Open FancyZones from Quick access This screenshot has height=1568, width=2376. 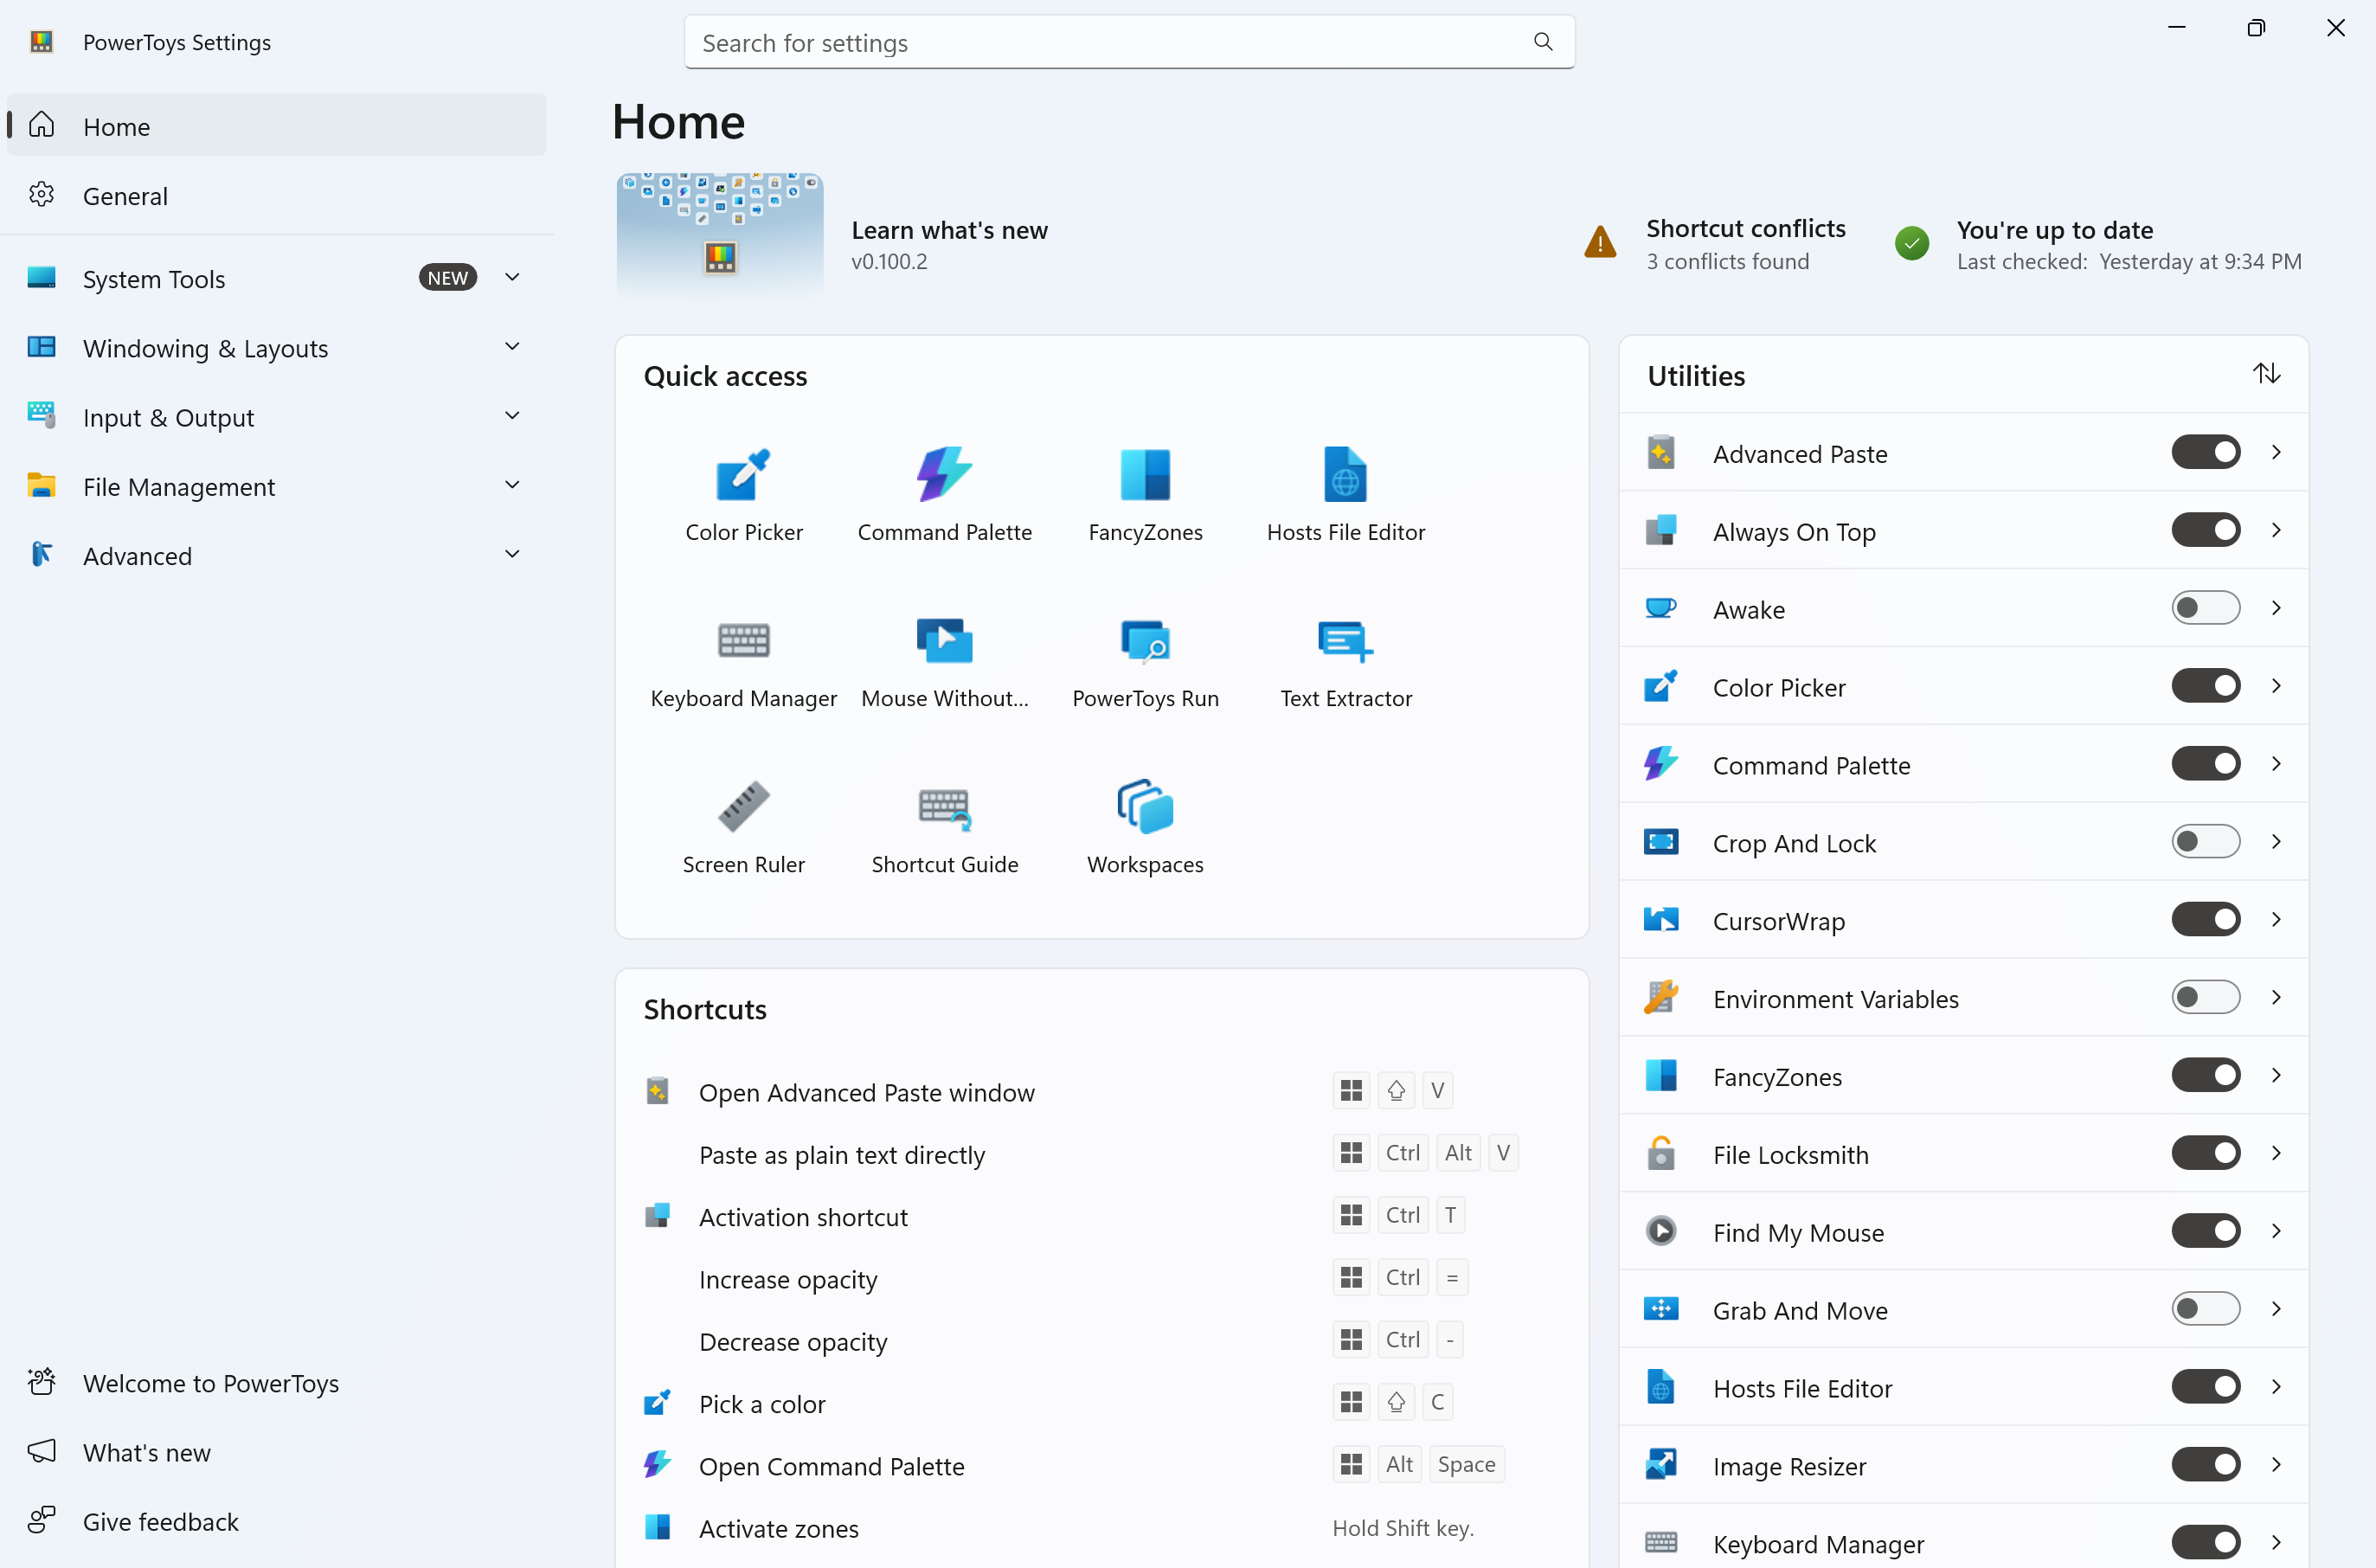click(1145, 494)
